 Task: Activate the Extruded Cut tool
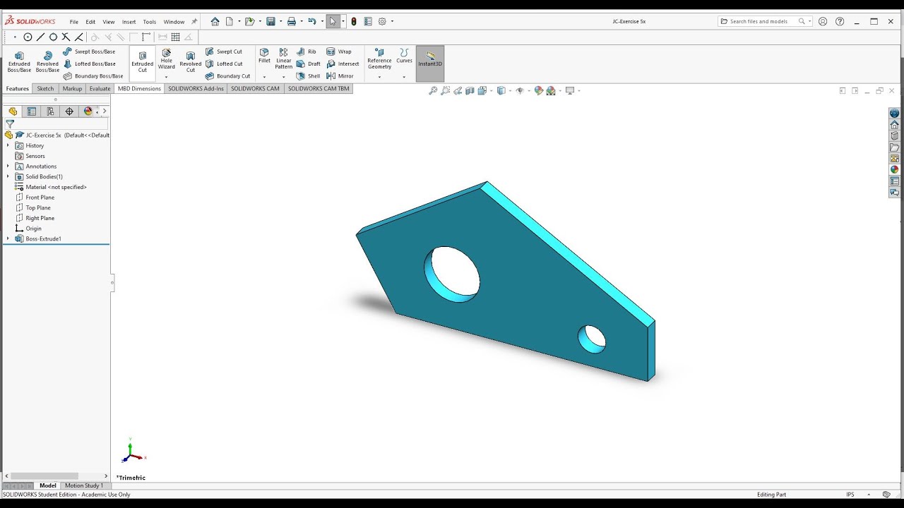pos(142,62)
